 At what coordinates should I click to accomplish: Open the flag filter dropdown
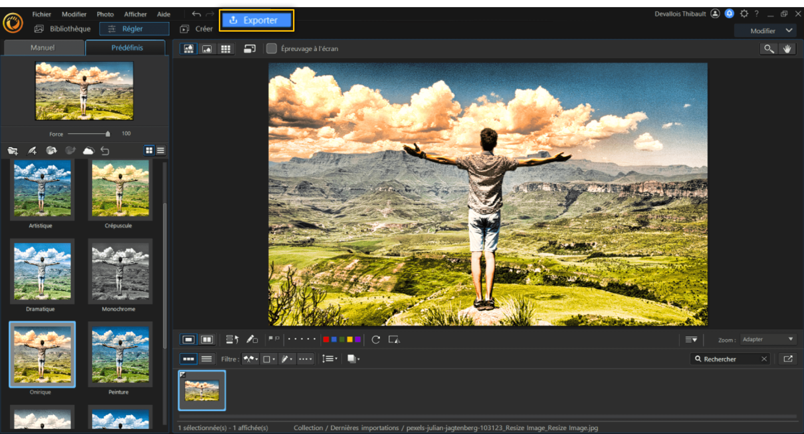tap(250, 359)
